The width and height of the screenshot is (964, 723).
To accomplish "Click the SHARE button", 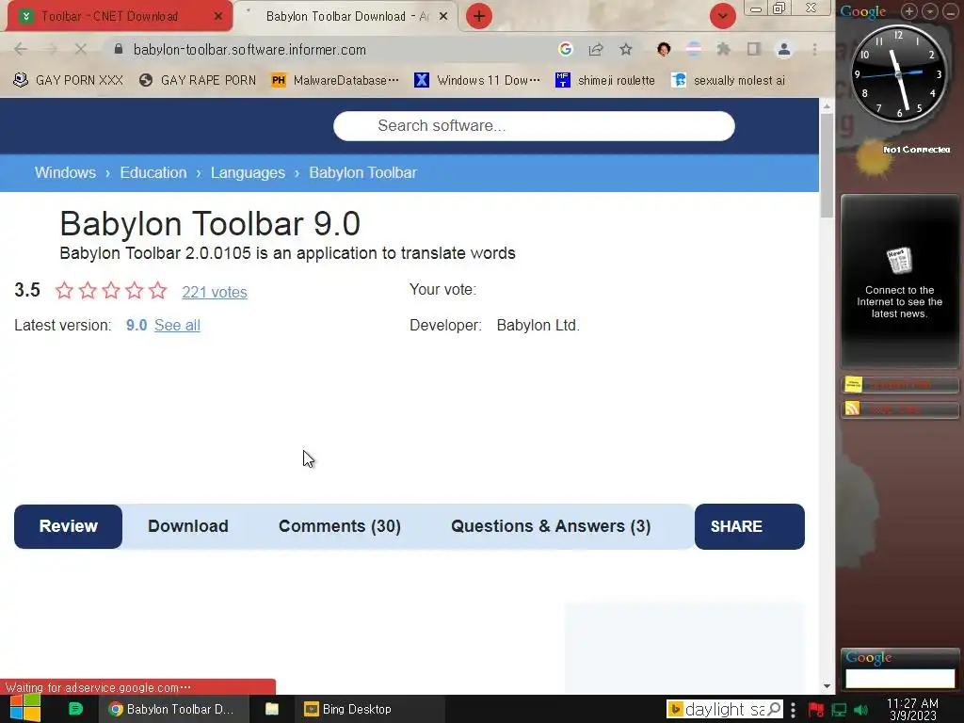I will point(749,526).
